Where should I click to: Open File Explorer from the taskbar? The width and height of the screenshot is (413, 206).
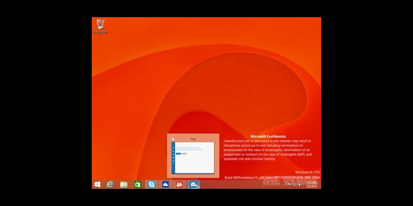[x=124, y=184]
